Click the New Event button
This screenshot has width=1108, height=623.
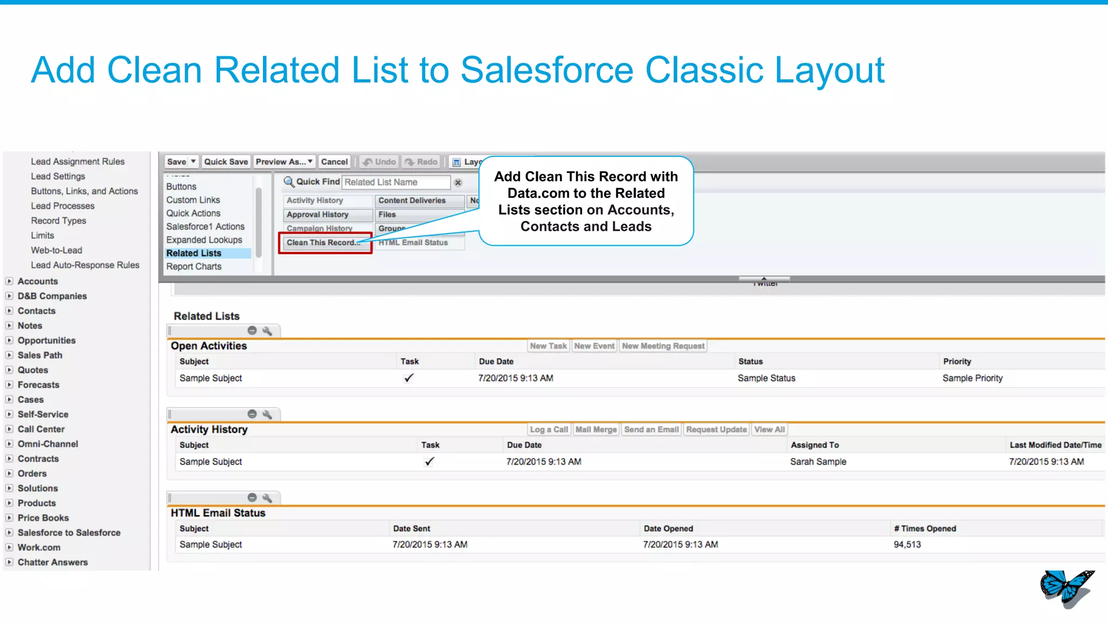click(594, 346)
